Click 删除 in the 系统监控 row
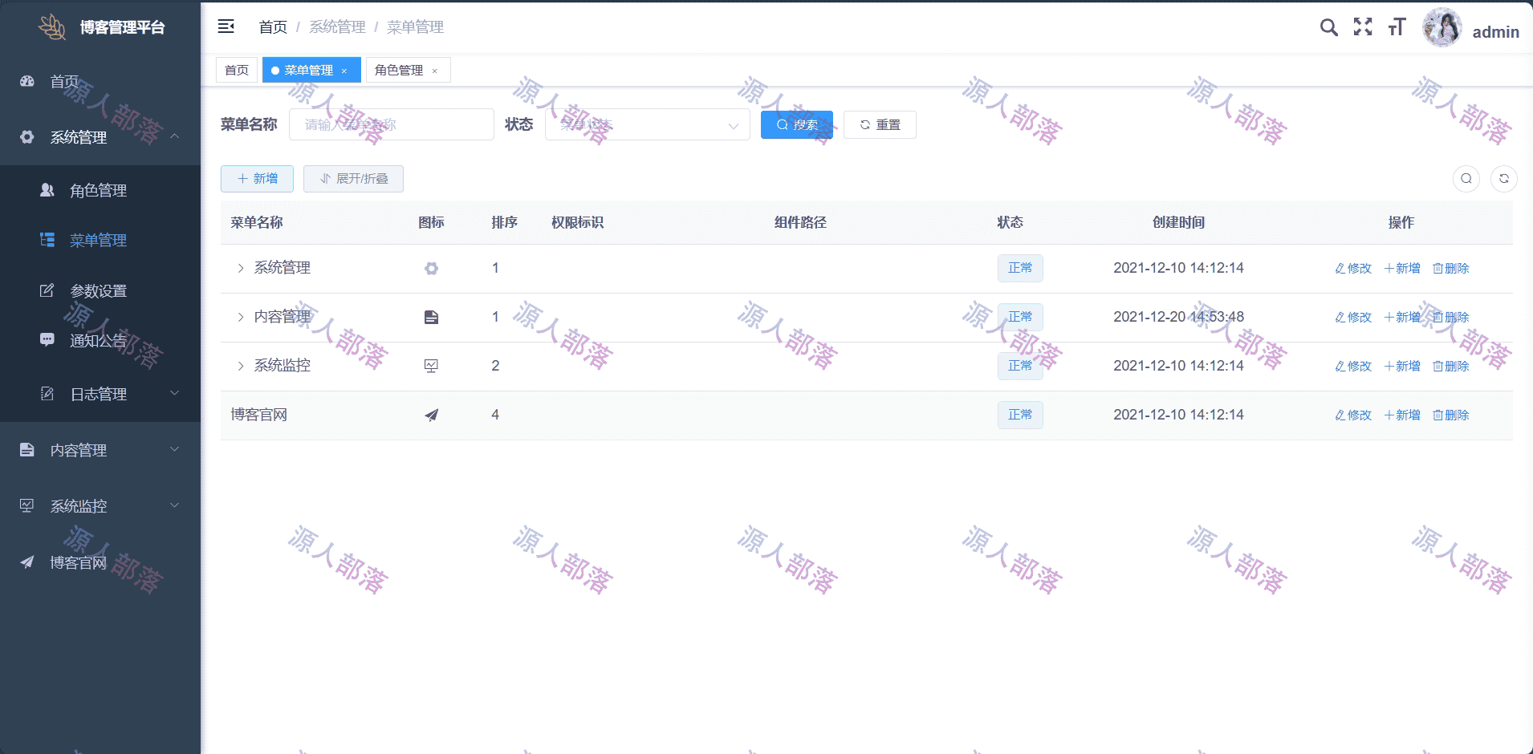This screenshot has height=754, width=1533. [x=1451, y=366]
